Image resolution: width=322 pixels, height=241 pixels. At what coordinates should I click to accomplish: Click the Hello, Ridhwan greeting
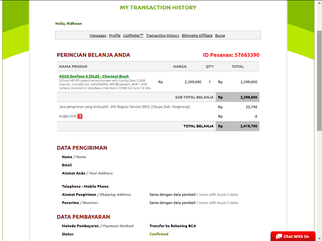click(x=69, y=24)
